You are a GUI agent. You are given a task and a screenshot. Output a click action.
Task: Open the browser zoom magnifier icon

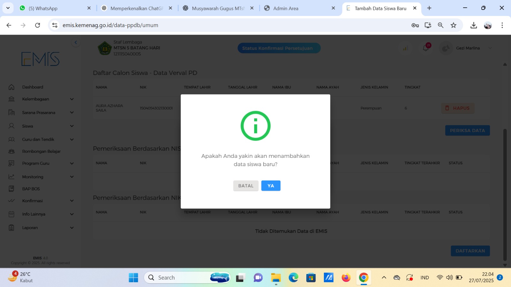[441, 25]
